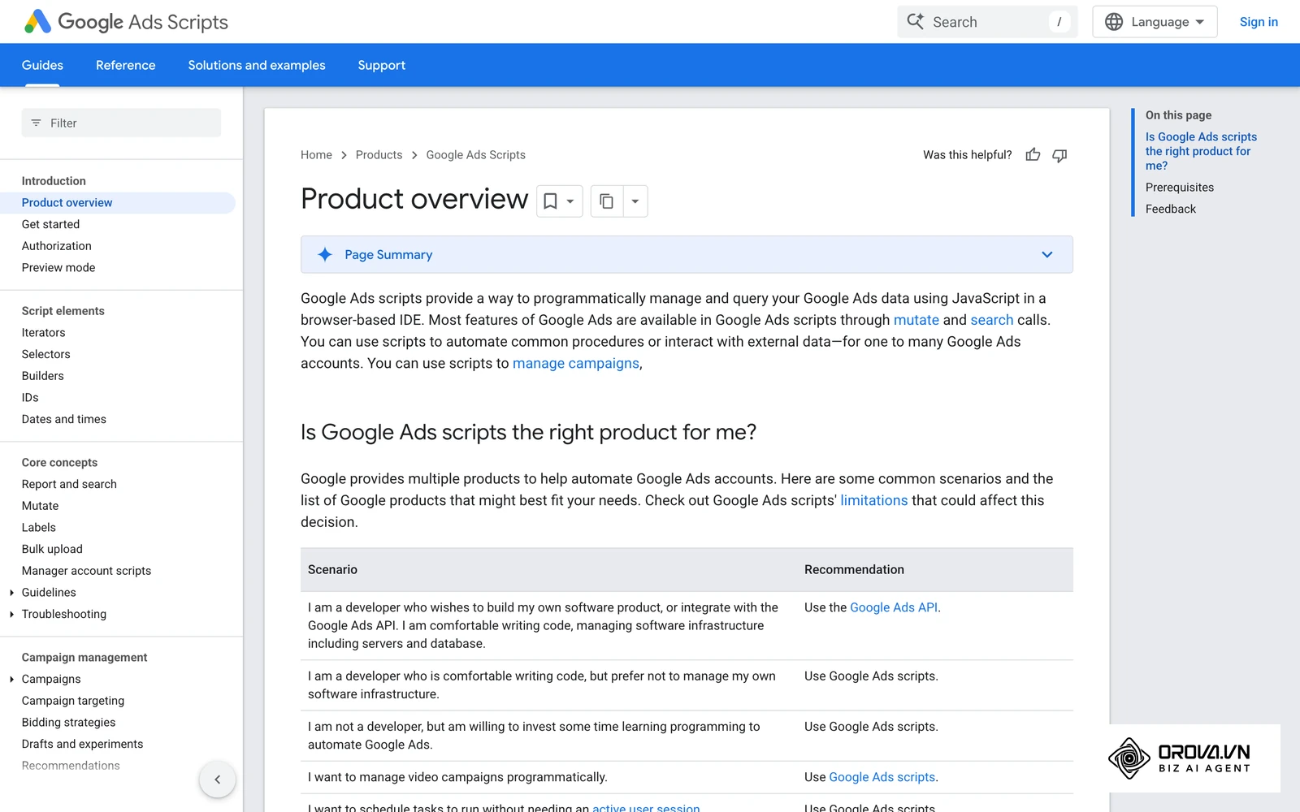Image resolution: width=1300 pixels, height=812 pixels.
Task: Jump to Feedback in On this page
Action: tap(1170, 209)
